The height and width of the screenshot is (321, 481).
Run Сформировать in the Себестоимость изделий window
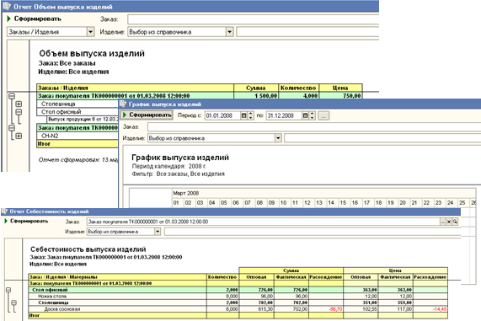click(x=26, y=221)
